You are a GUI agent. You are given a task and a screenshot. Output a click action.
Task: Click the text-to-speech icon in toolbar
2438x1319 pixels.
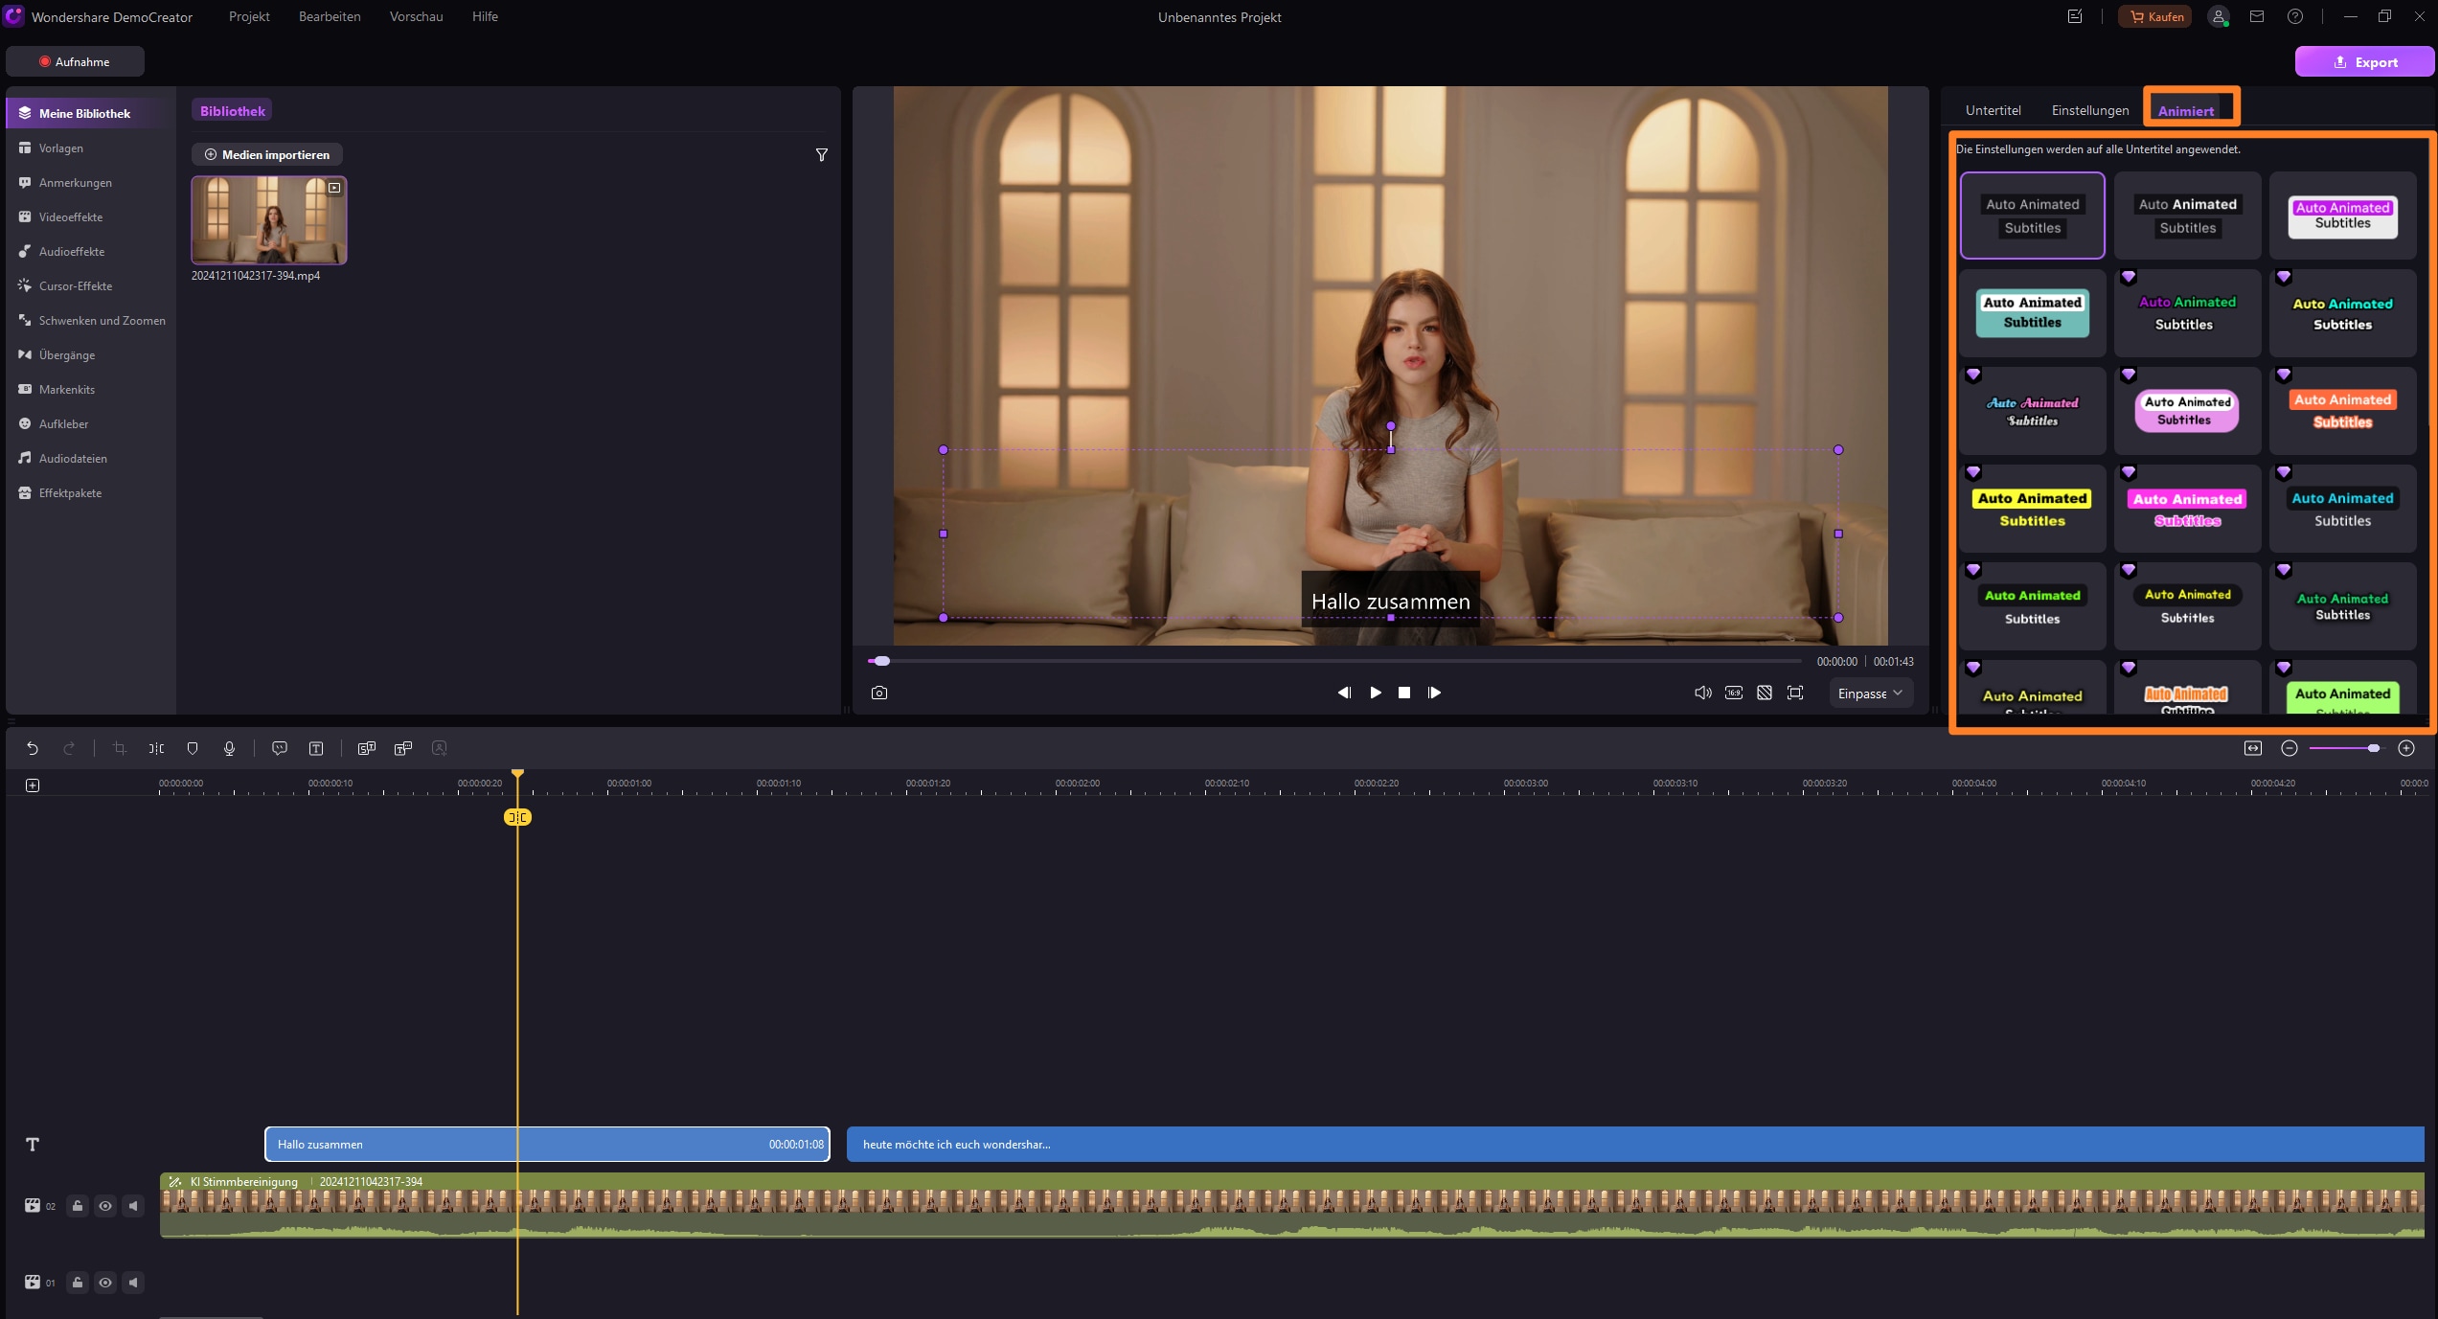[x=403, y=748]
